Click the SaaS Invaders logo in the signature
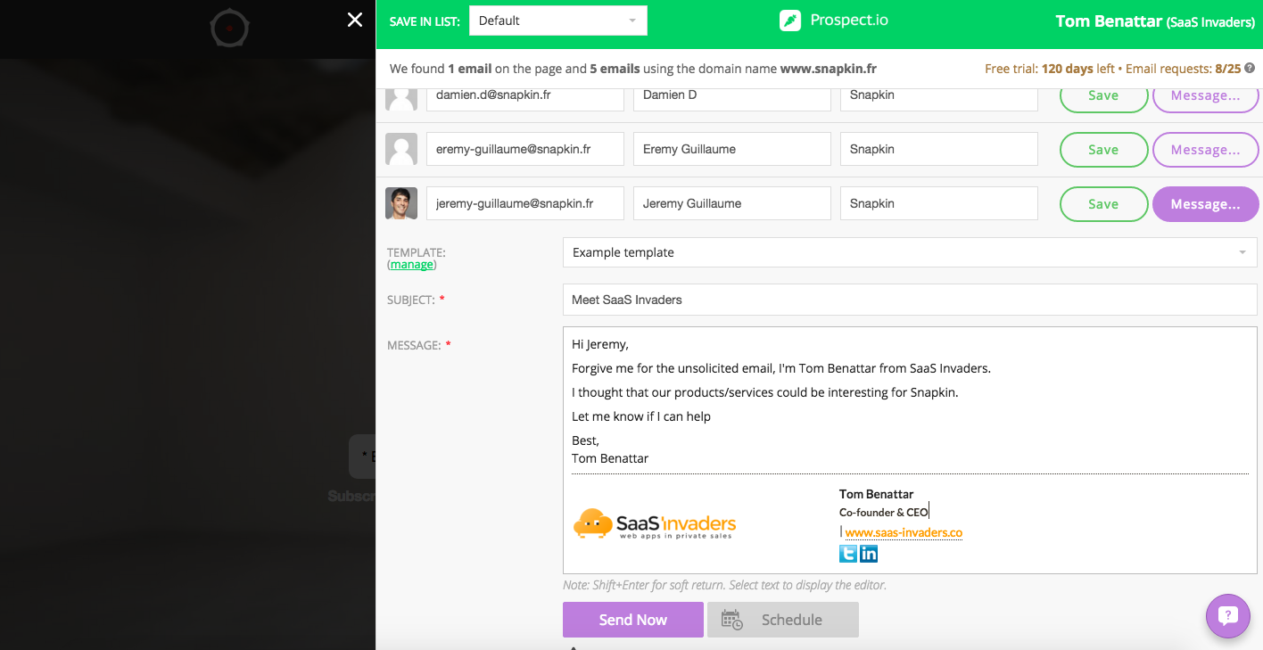 pos(655,524)
